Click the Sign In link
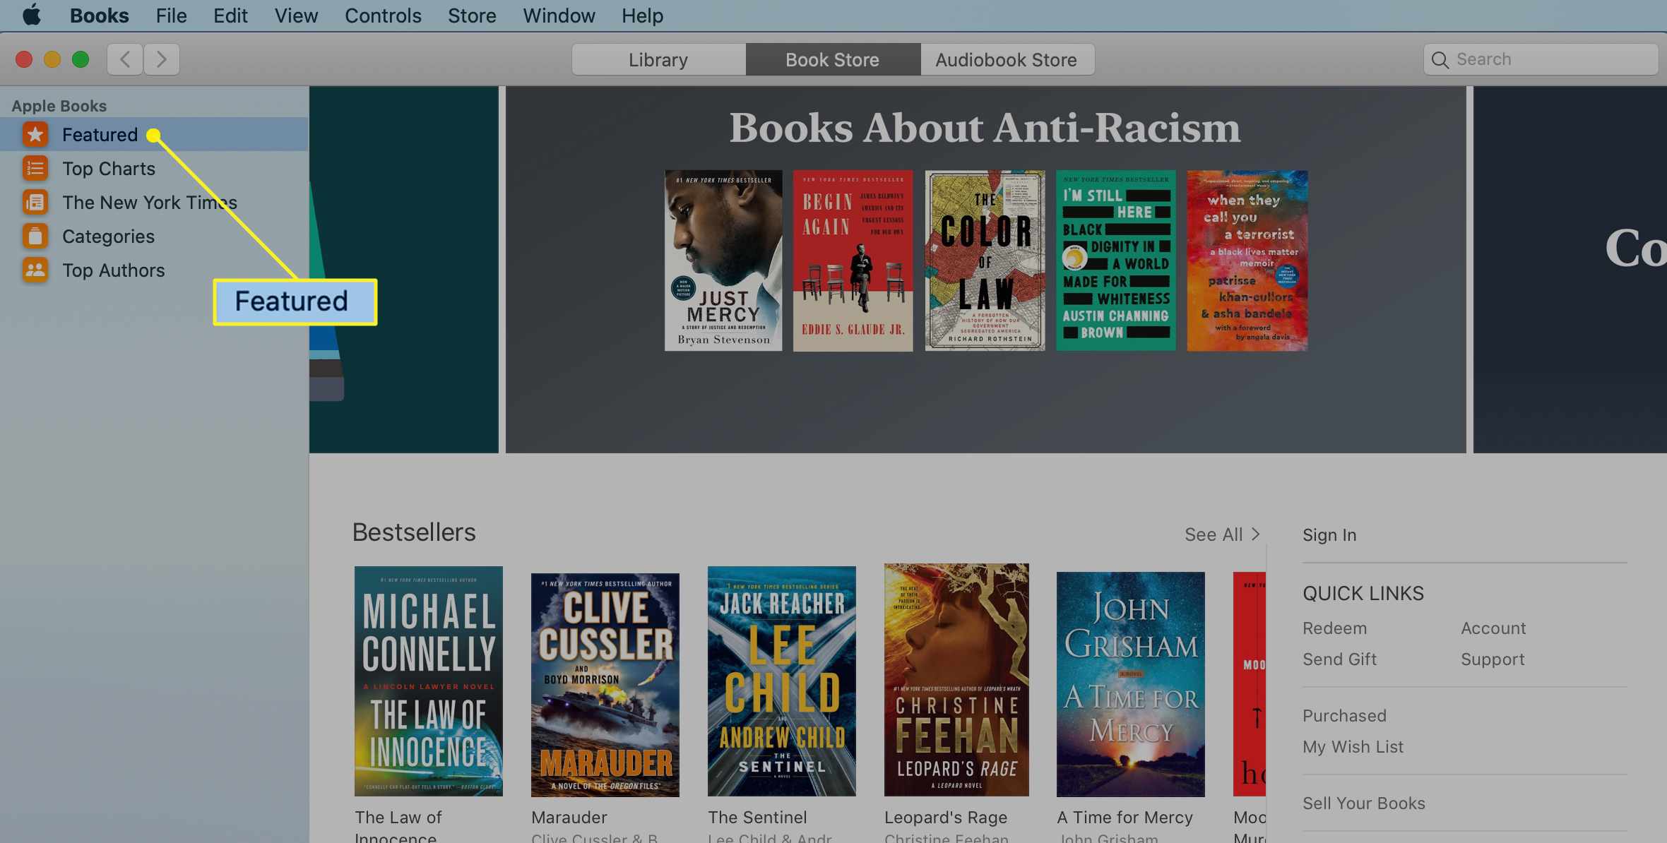This screenshot has width=1667, height=843. 1329,535
